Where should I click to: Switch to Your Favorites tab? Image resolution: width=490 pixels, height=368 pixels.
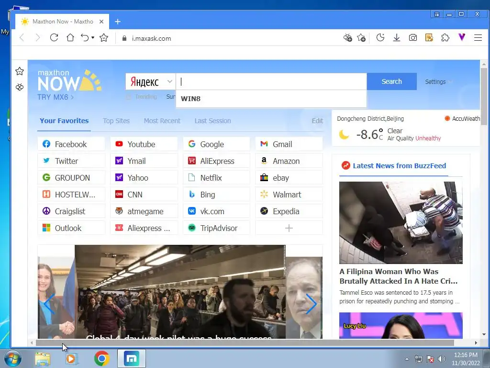(64, 121)
